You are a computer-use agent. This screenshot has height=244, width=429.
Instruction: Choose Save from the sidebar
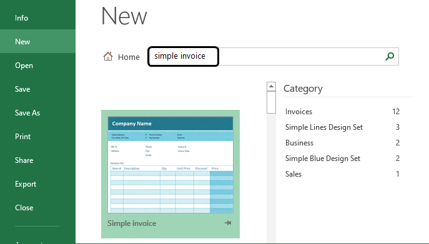(x=22, y=89)
